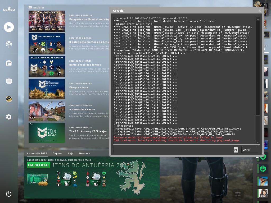
Task: Click the console scrollbar thumb
Action: [258, 128]
